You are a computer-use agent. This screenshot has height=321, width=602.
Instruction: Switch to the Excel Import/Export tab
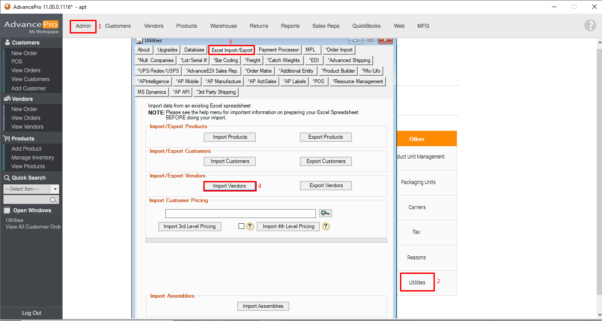tap(232, 50)
